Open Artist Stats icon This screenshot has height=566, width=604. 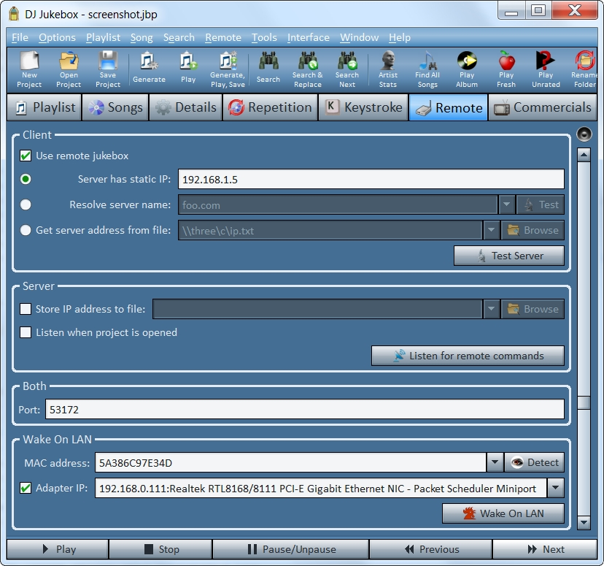(x=388, y=69)
